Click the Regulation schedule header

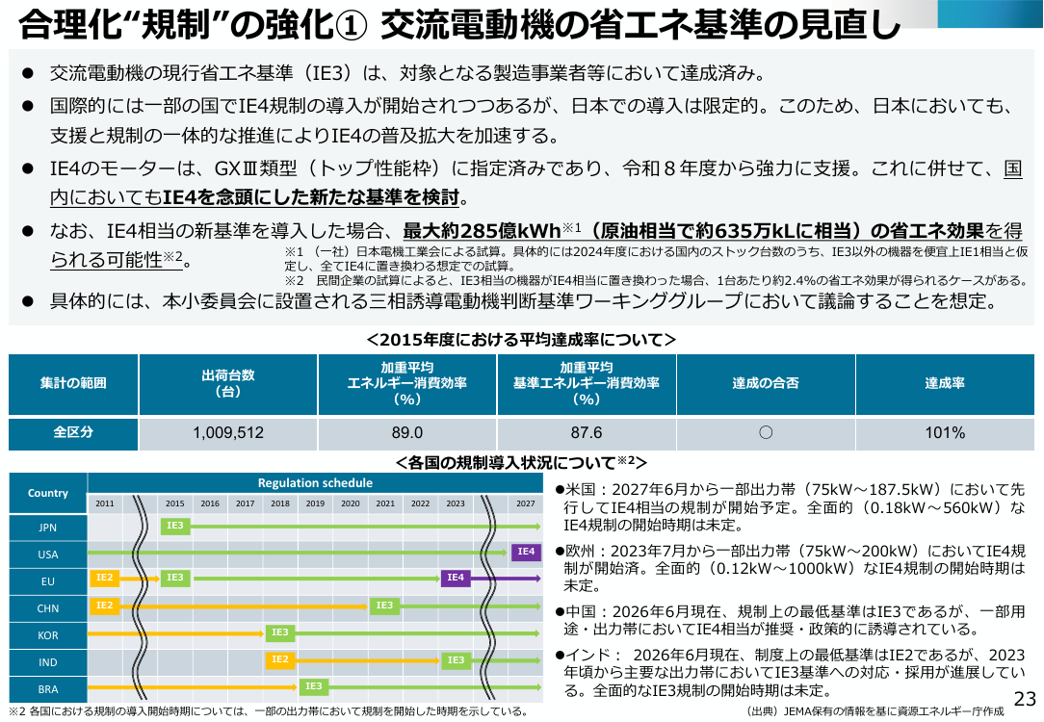click(x=315, y=483)
